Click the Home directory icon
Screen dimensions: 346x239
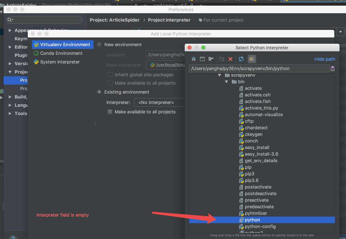pyautogui.click(x=194, y=59)
